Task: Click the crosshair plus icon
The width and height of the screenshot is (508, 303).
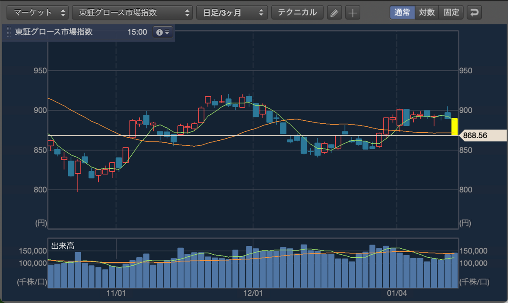Action: click(353, 13)
